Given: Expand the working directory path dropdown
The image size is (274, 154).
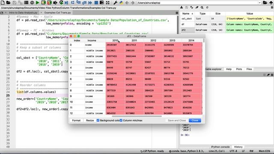Looking at the screenshot, I should pyautogui.click(x=259, y=3).
